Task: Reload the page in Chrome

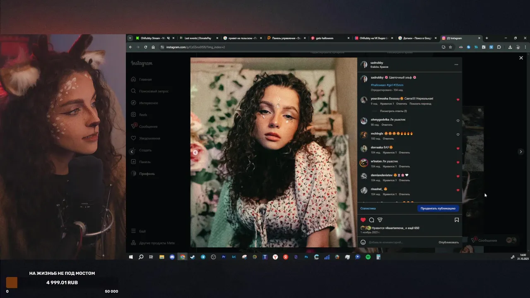Action: (146, 47)
